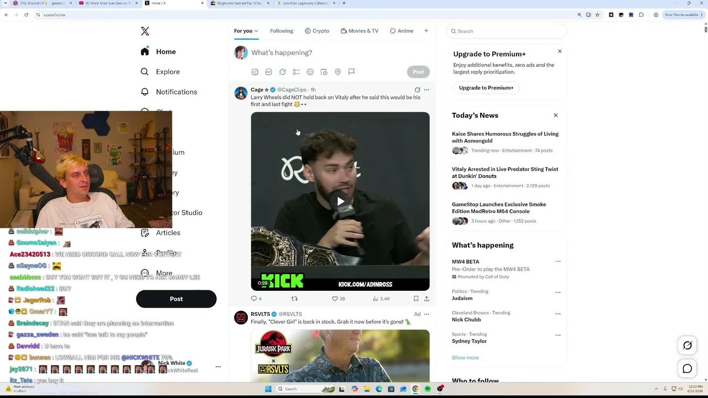Click the X logo in the sidebar

tap(145, 32)
